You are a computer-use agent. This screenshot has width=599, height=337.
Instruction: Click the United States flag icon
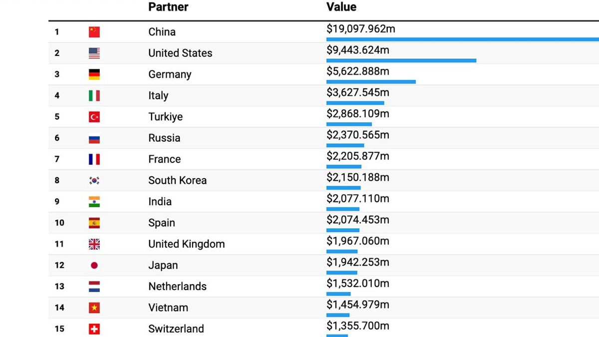click(94, 53)
